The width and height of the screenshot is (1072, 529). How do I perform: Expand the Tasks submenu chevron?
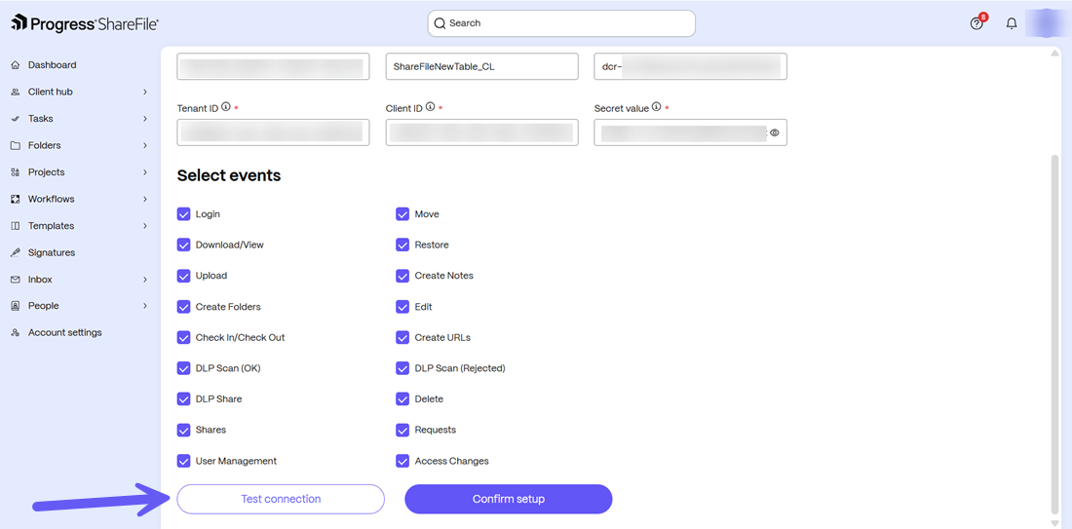[145, 118]
